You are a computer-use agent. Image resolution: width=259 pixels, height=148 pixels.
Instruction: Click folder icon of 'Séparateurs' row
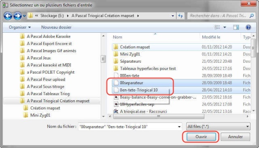116,61
